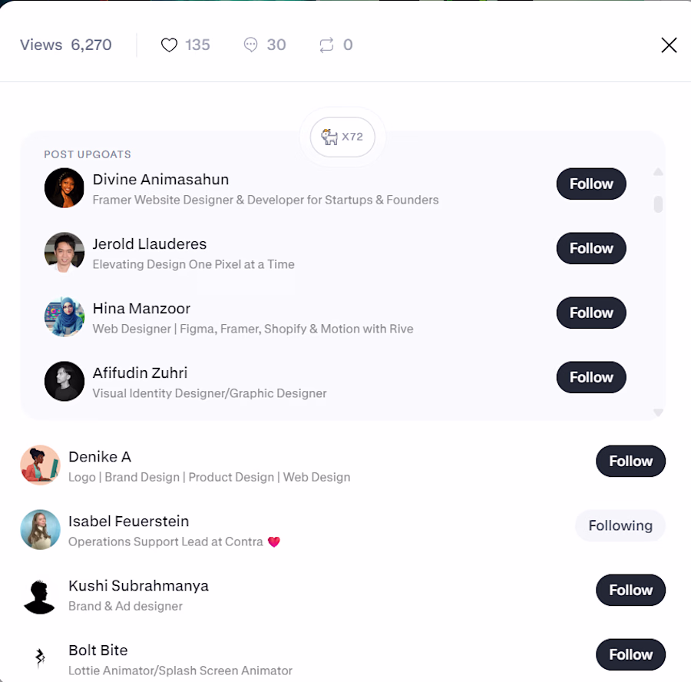The image size is (691, 682).
Task: Click the heart likes icon
Action: click(169, 45)
